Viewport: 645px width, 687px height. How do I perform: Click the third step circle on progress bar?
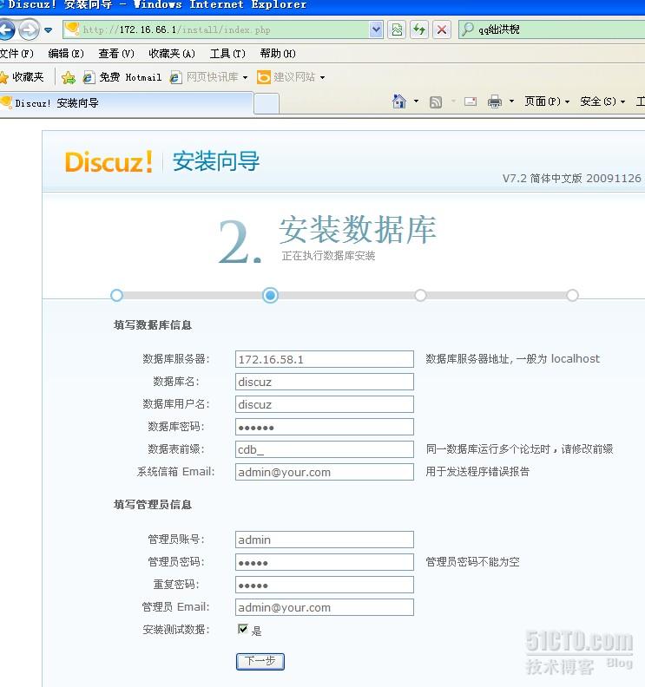(420, 295)
